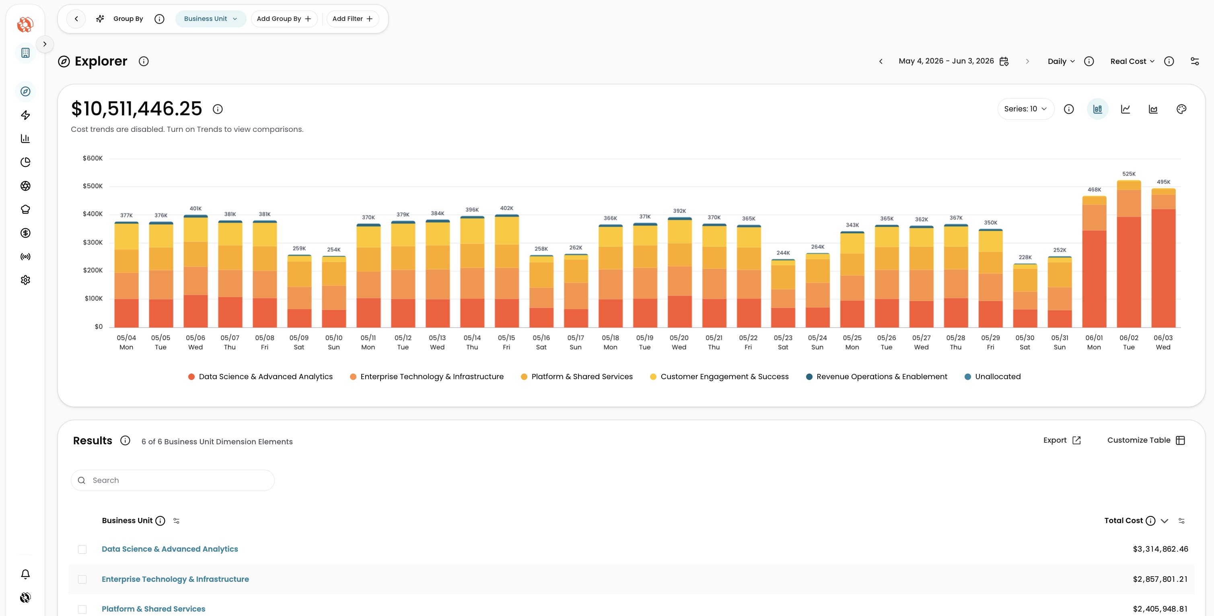Click the back arrow in Group By bar
The height and width of the screenshot is (616, 1214).
pyautogui.click(x=76, y=19)
